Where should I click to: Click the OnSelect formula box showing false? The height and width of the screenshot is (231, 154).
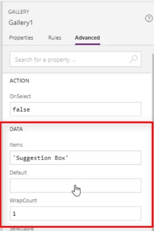click(75, 109)
